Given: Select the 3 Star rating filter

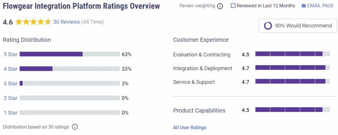Looking at the screenshot, I should [x=11, y=84].
